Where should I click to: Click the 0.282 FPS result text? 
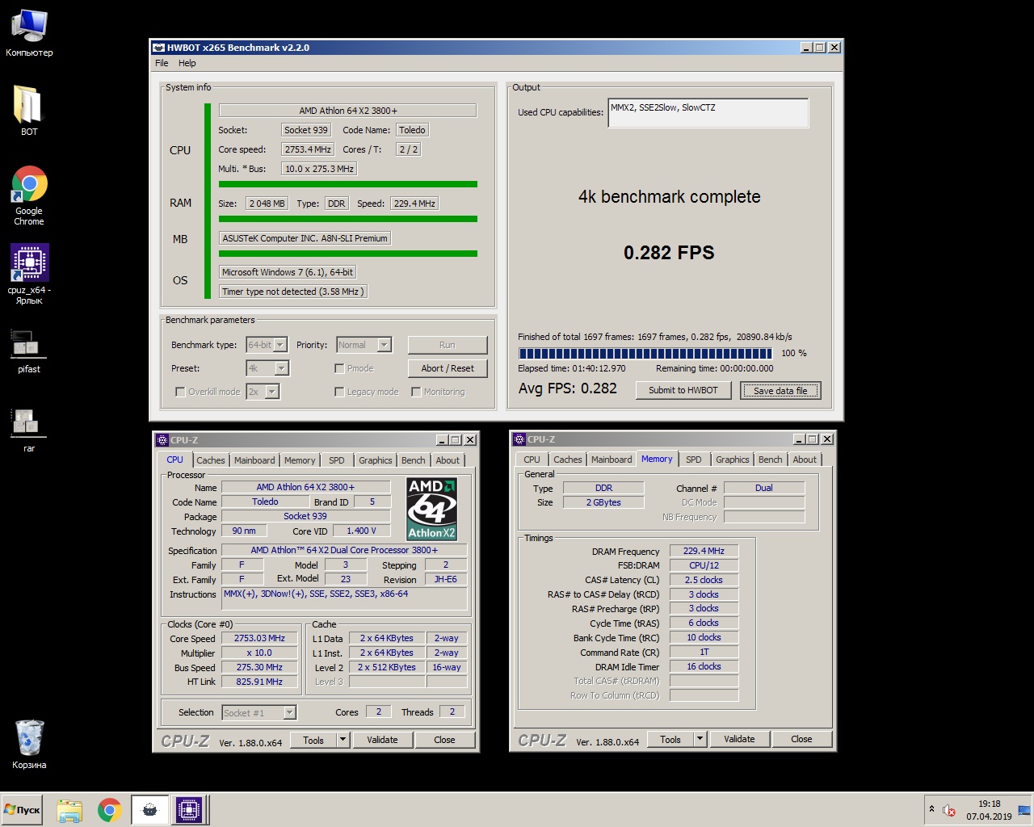point(669,253)
